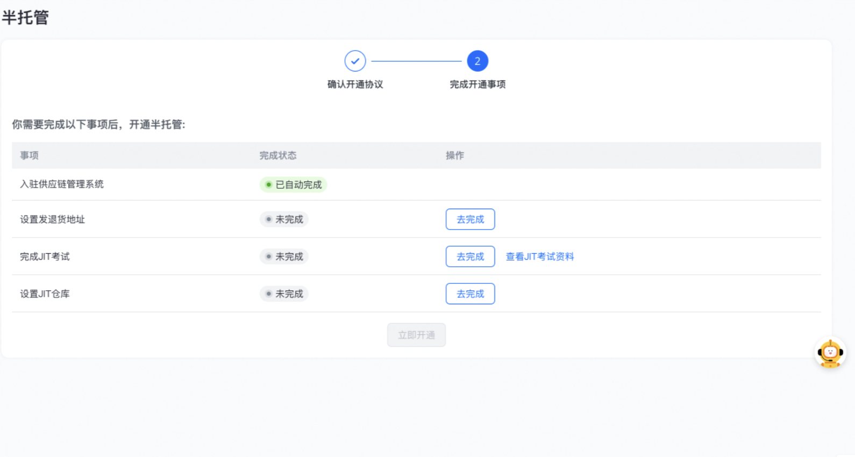Screen dimensions: 855x457
Task: Select the 确认开通协议 step label
Action: tap(355, 84)
